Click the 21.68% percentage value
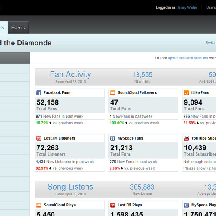 coord(190,123)
